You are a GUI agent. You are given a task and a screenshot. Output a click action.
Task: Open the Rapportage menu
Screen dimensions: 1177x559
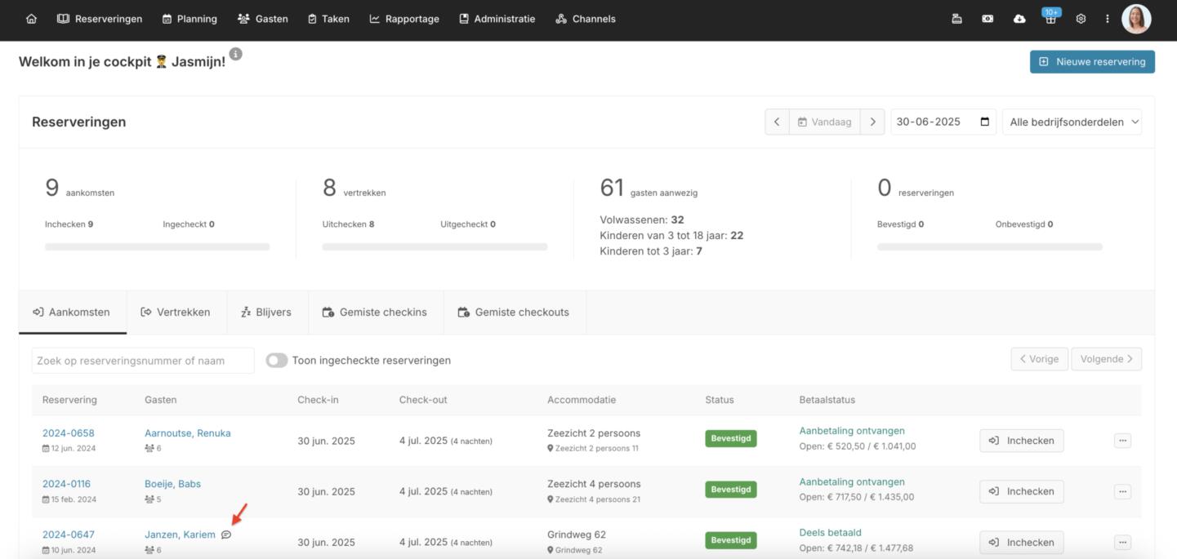[x=404, y=19]
